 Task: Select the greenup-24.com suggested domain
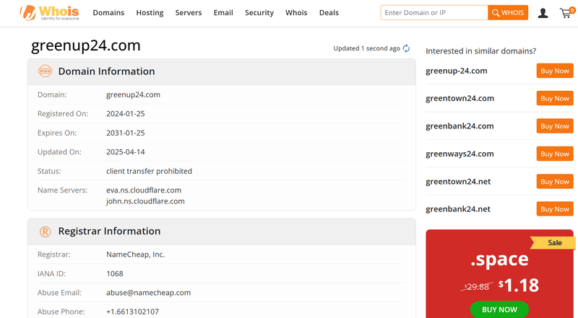pos(457,71)
